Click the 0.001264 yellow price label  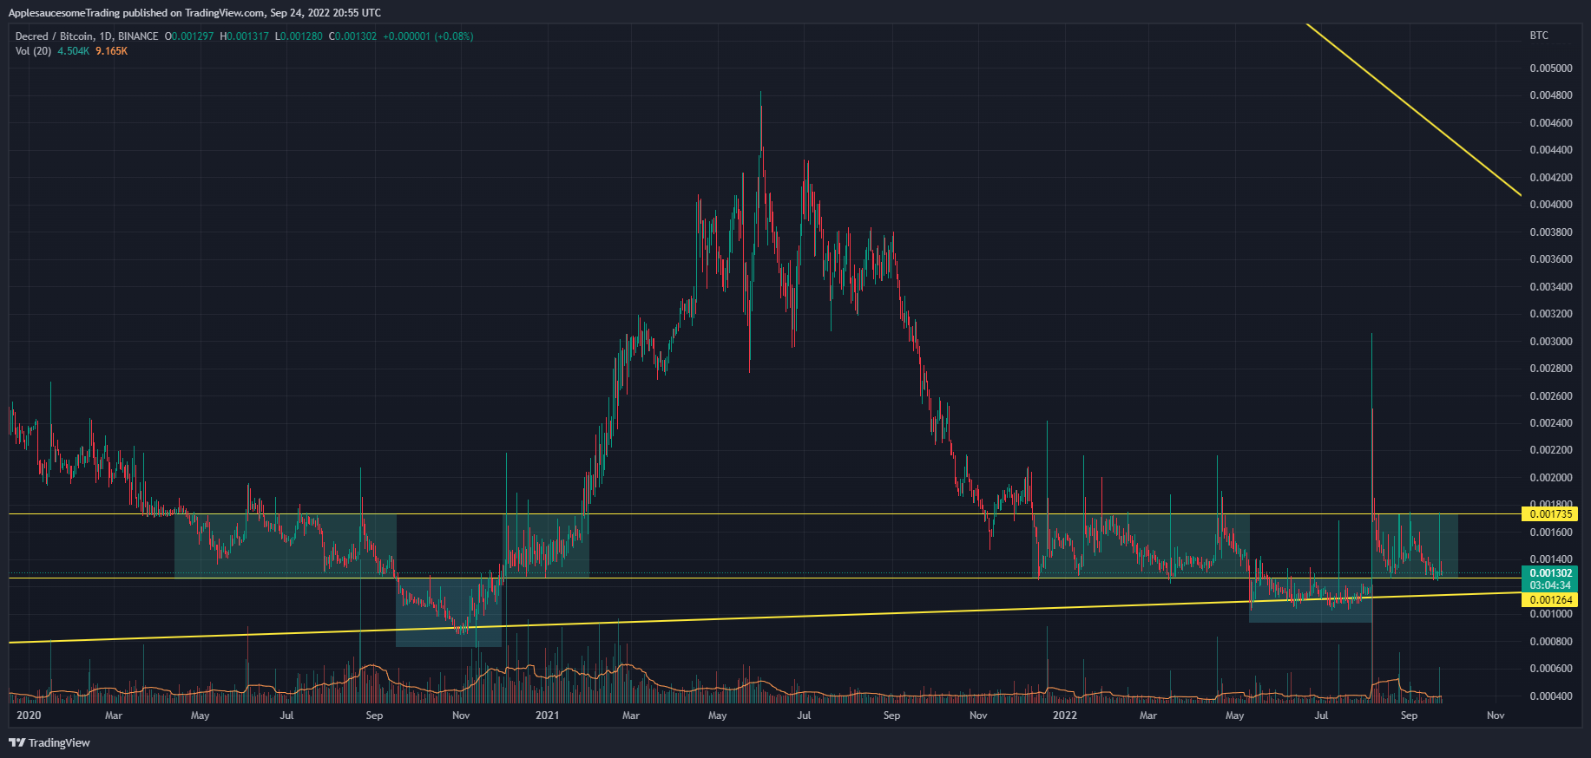1550,599
